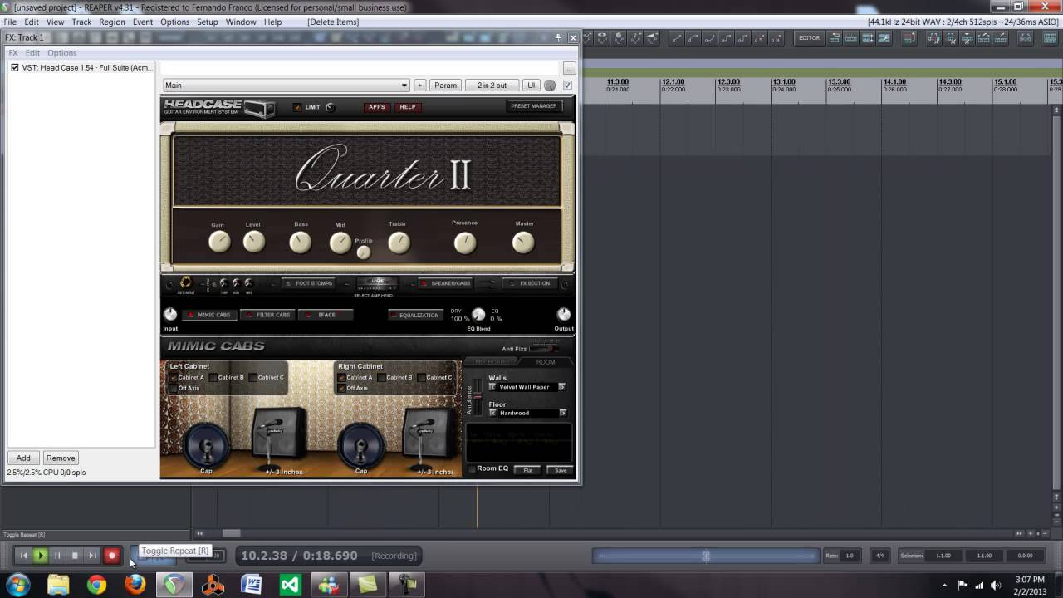Check Right Cabinet's Cabinet B
Screen dimensions: 1063x598
[x=382, y=378]
